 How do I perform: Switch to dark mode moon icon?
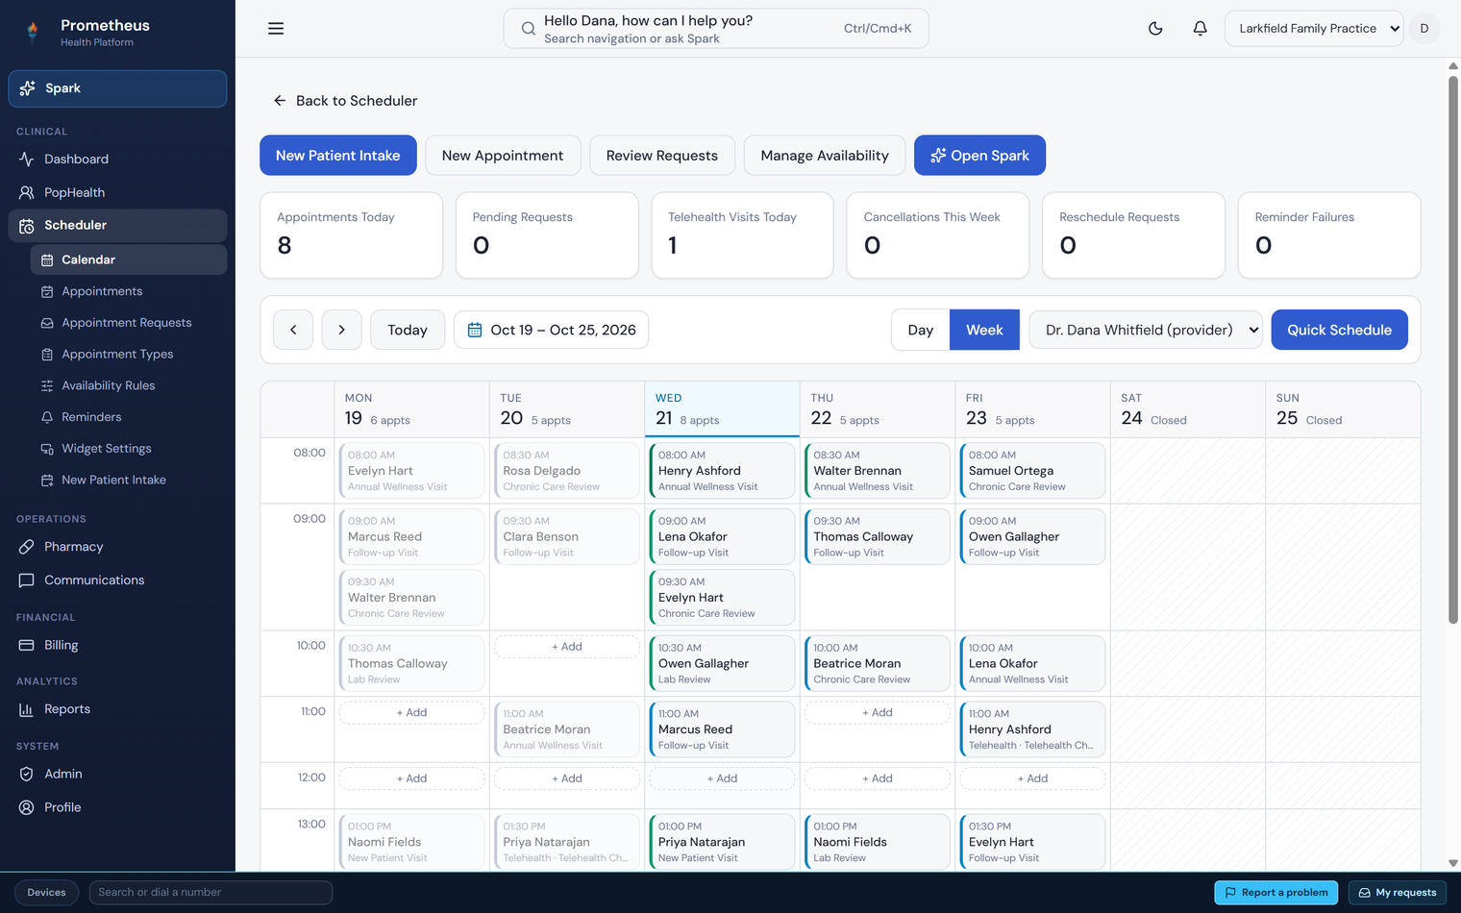click(x=1155, y=29)
